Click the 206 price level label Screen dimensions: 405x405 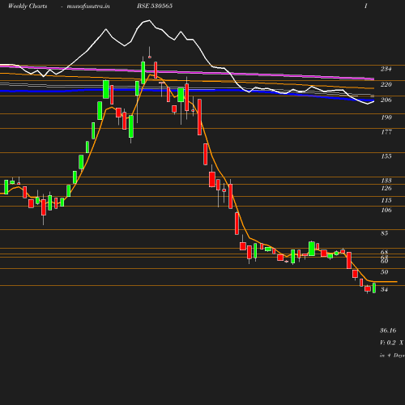click(x=386, y=100)
